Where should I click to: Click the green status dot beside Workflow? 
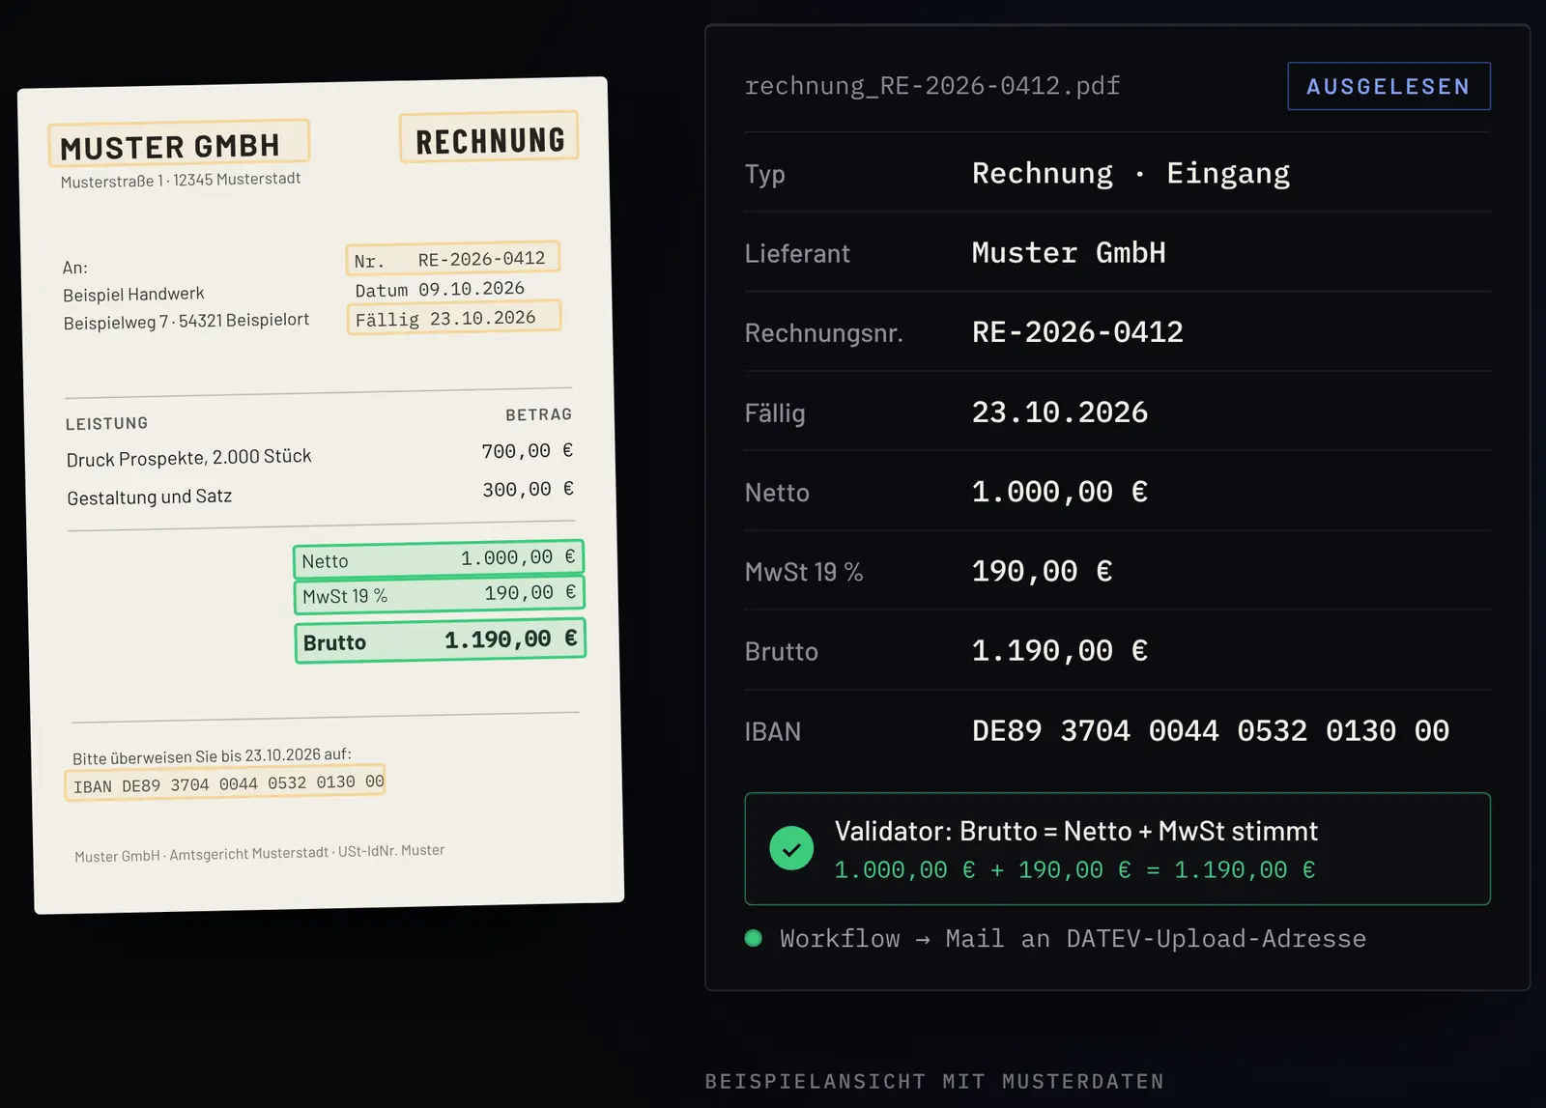pyautogui.click(x=754, y=938)
